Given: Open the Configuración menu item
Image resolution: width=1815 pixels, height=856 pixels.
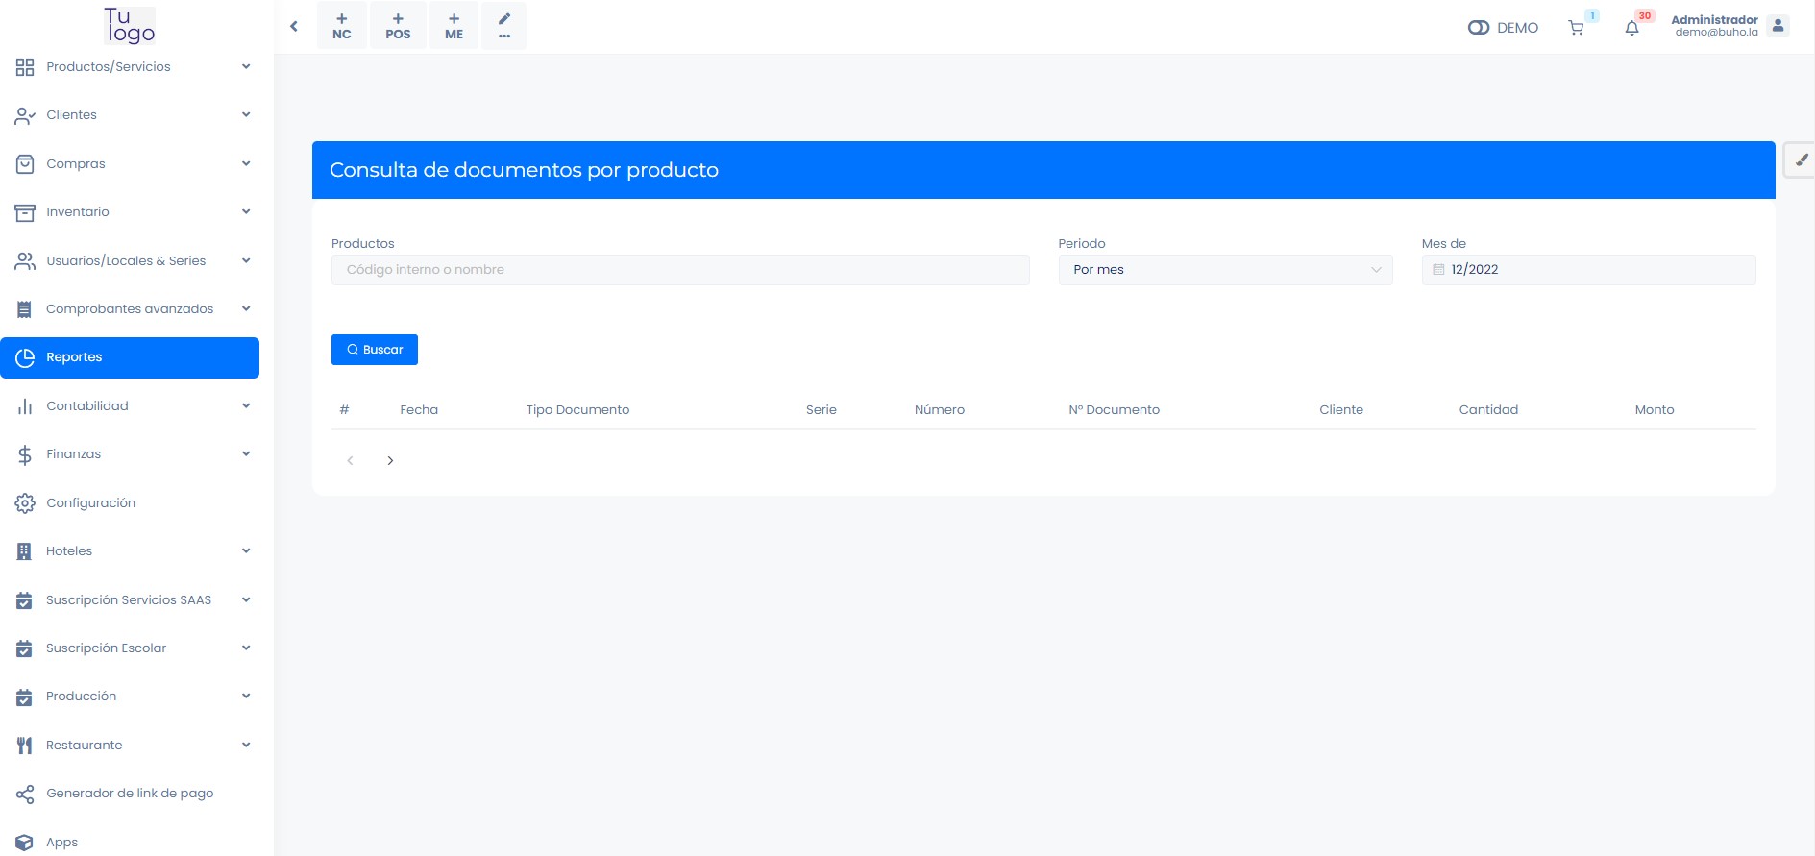Looking at the screenshot, I should coord(91,503).
